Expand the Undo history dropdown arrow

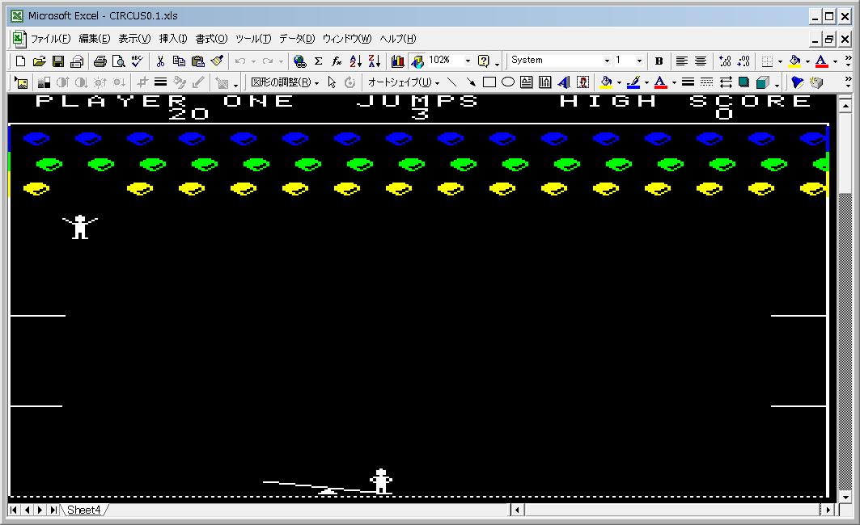[x=253, y=61]
